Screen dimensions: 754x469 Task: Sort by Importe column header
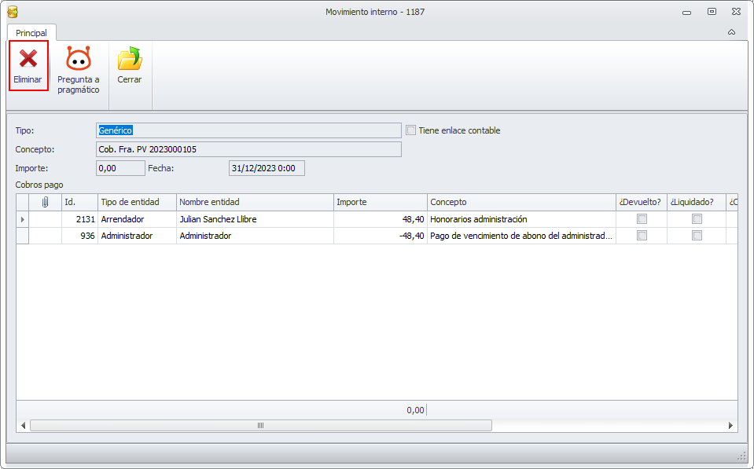point(381,203)
